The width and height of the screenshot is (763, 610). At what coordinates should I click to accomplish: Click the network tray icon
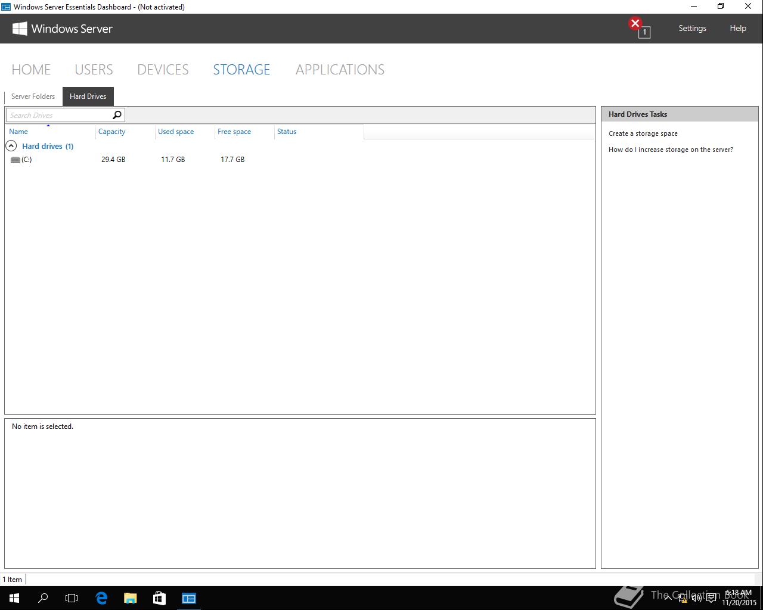tap(683, 598)
